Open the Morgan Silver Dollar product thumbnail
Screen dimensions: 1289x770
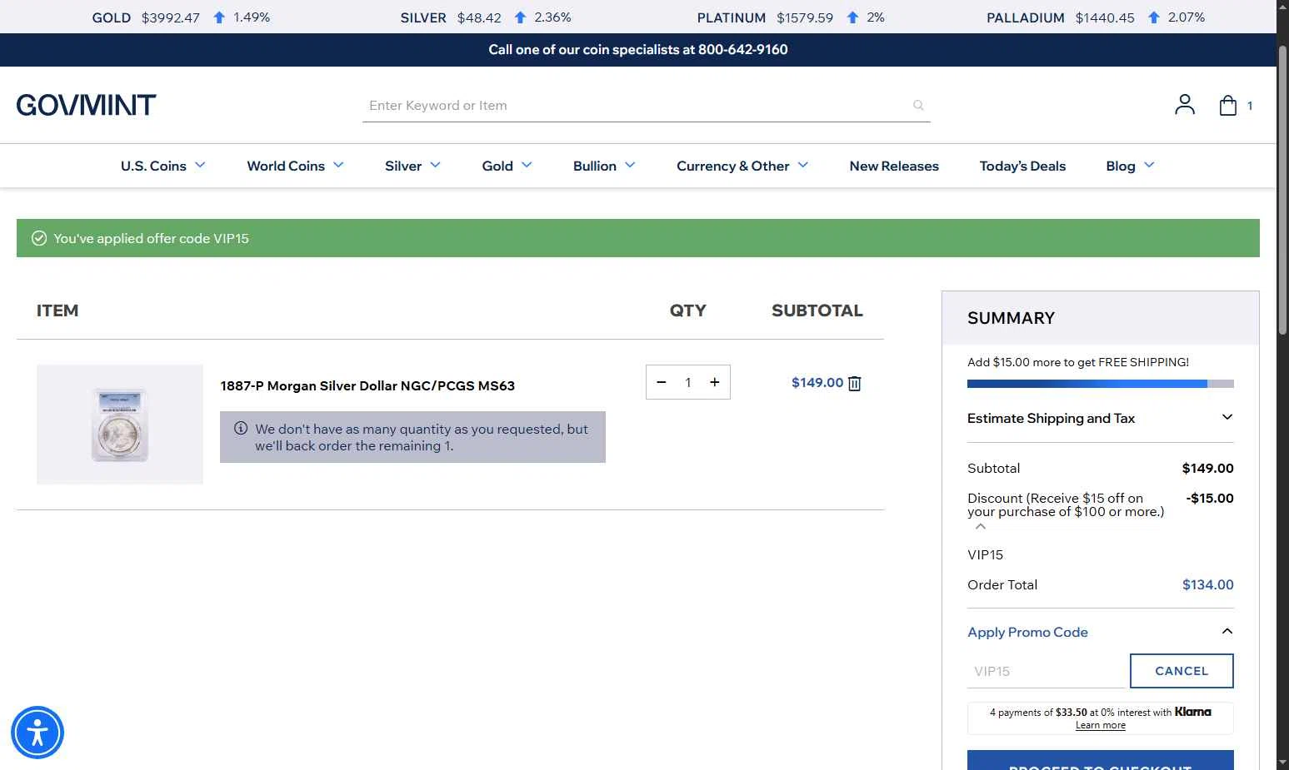point(120,425)
